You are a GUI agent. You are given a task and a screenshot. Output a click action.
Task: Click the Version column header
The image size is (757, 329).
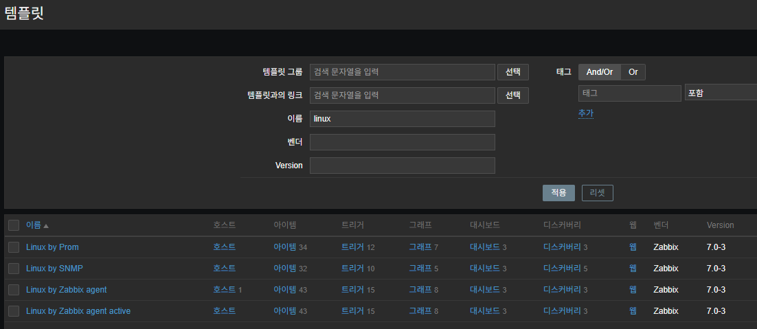pos(720,225)
